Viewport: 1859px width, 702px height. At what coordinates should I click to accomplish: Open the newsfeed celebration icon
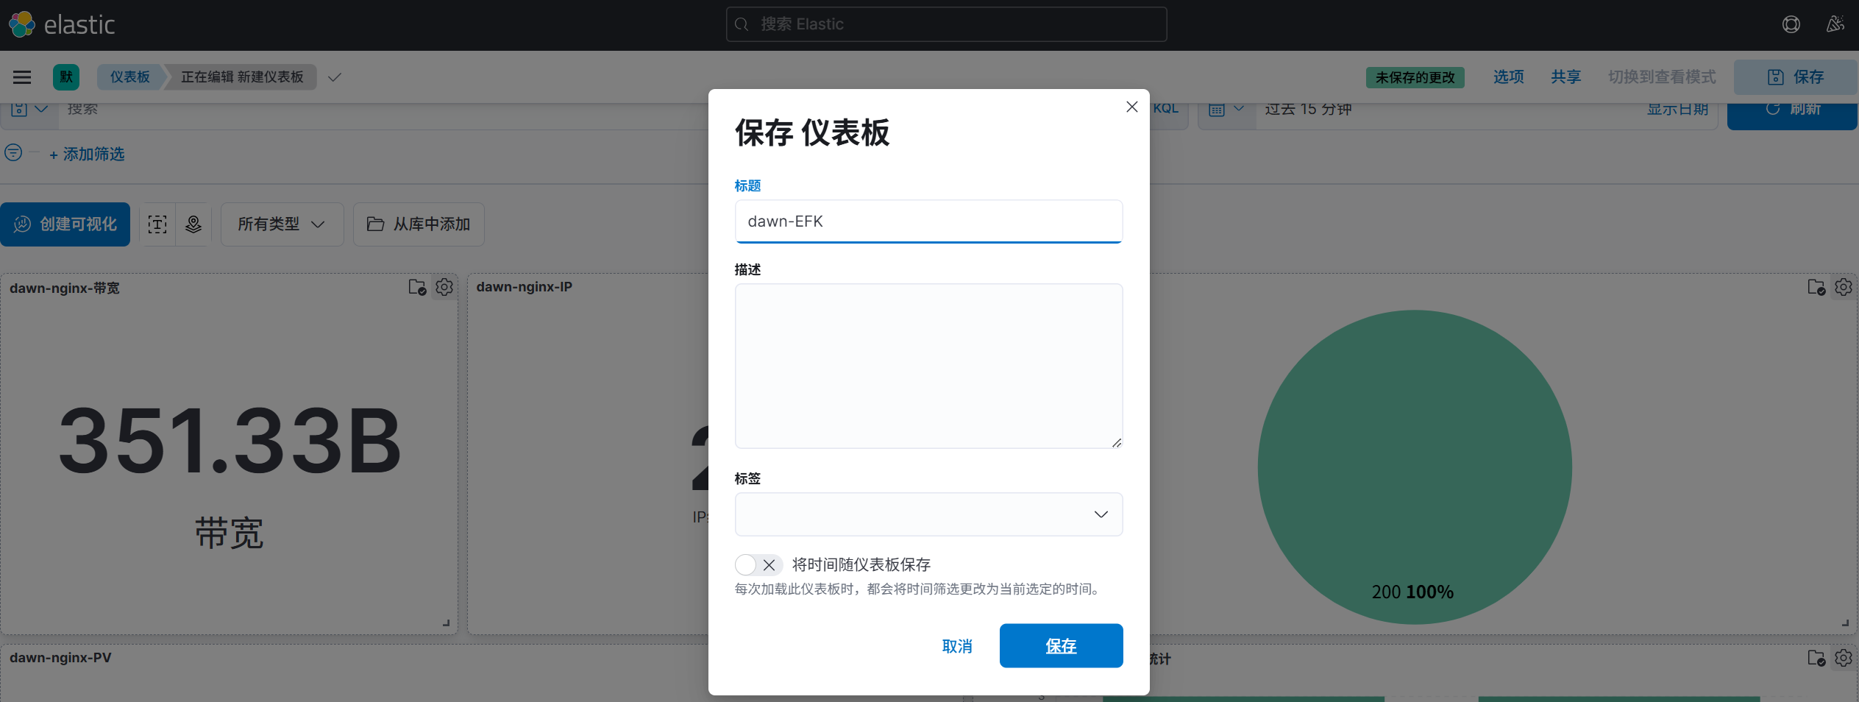(x=1835, y=24)
